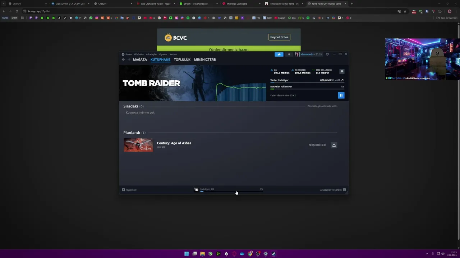Click the BCVC logo
This screenshot has height=258, width=460.
176,38
